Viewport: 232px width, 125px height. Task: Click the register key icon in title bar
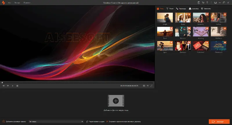click(207, 3)
